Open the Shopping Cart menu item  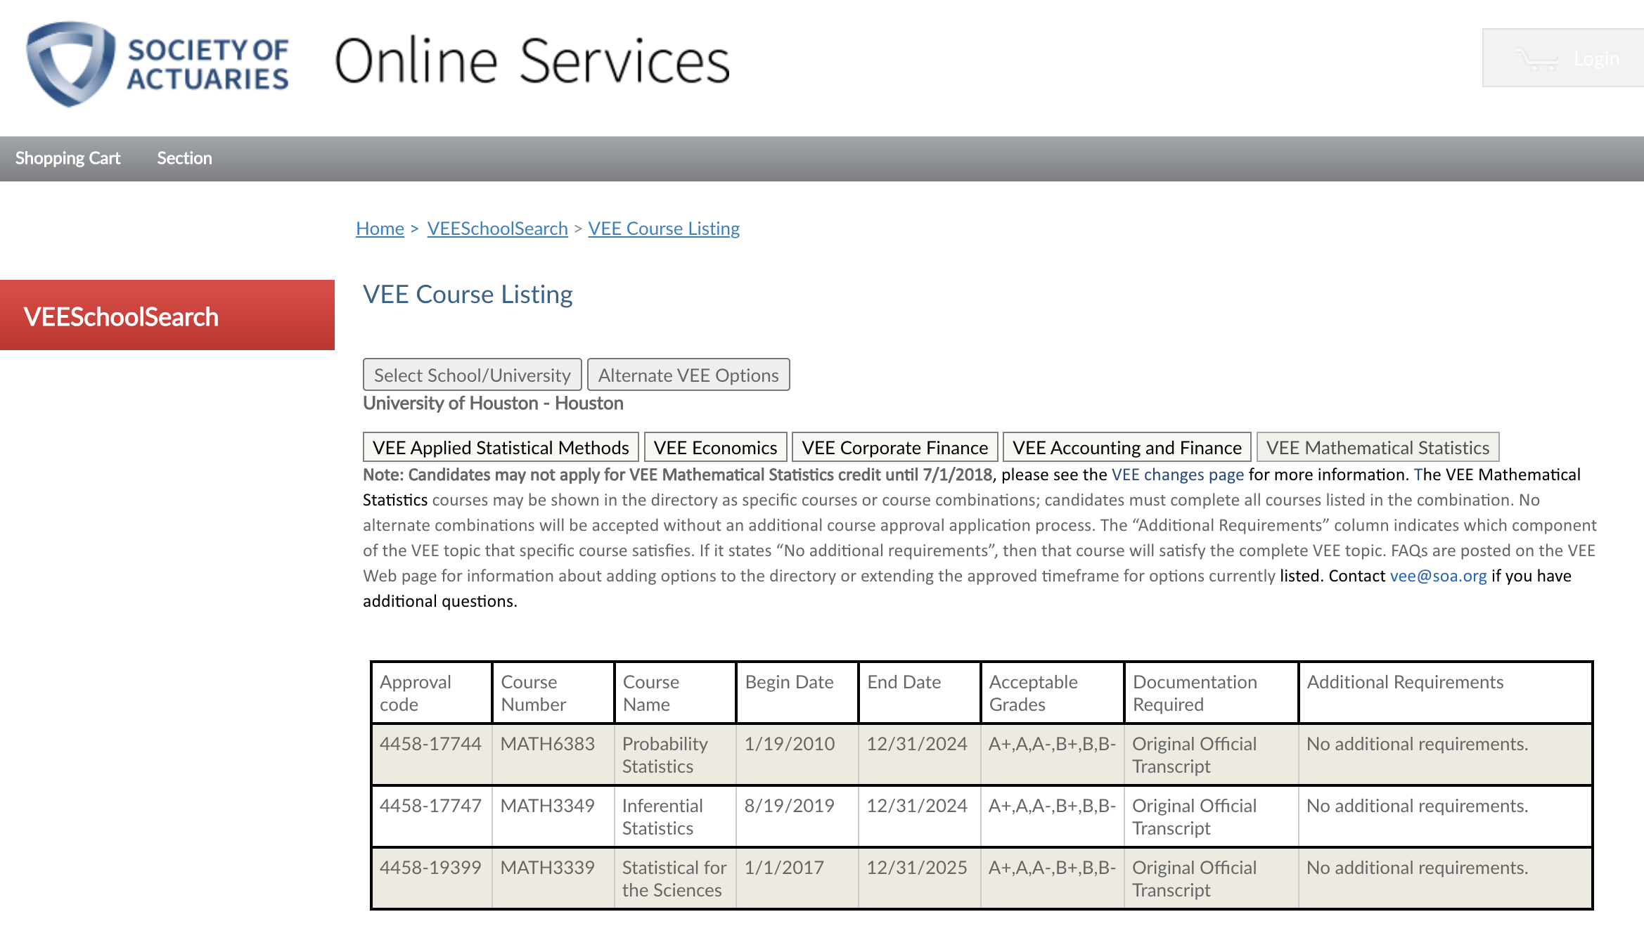point(68,158)
